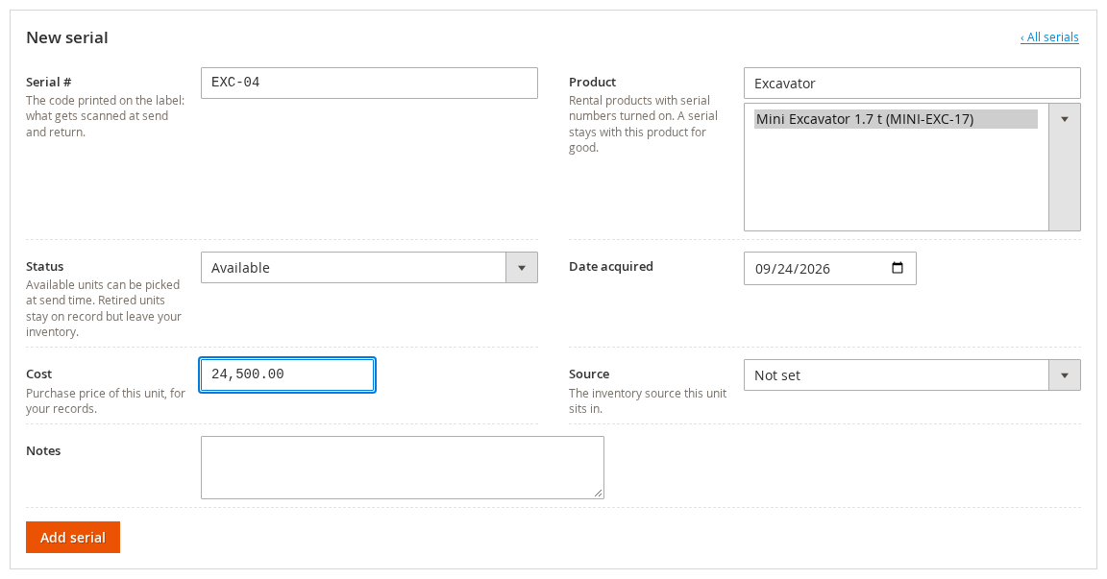Screen dimensions: 1107x579
Task: Open the Source dropdown showing Not set
Action: (912, 375)
